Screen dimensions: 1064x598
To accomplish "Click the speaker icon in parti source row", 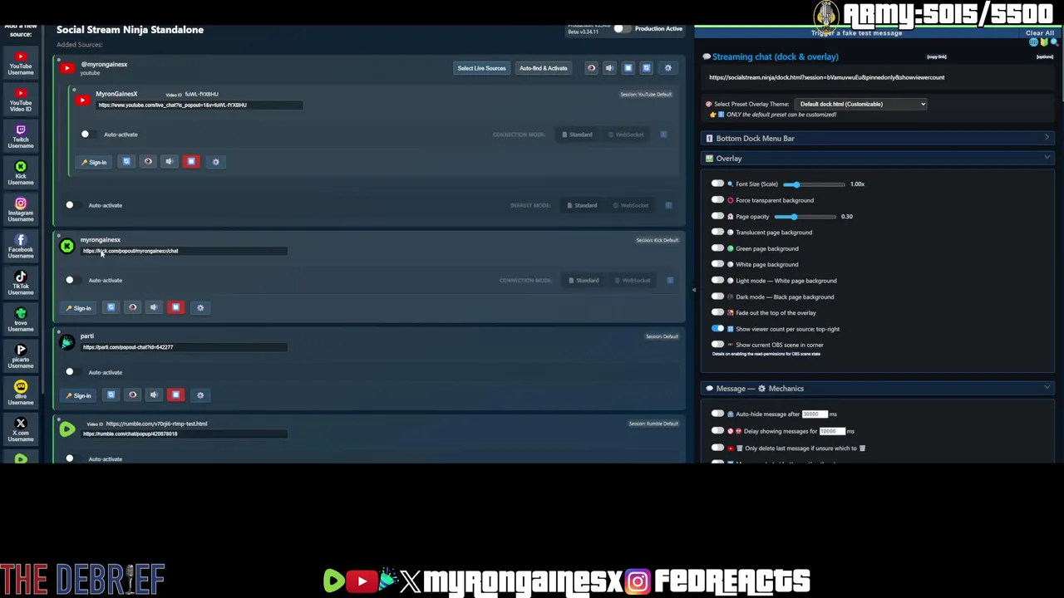I will [154, 395].
